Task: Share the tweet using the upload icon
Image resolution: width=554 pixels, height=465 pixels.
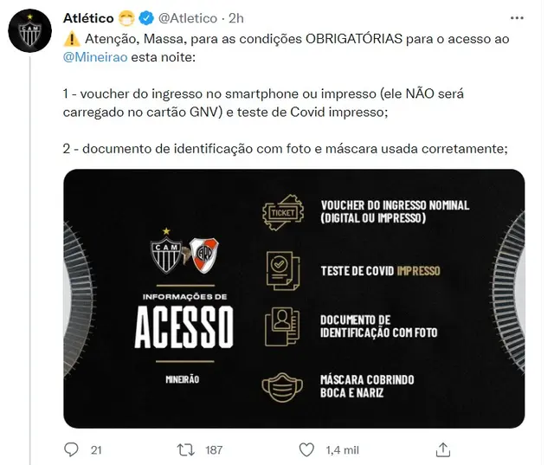Action: [x=443, y=449]
